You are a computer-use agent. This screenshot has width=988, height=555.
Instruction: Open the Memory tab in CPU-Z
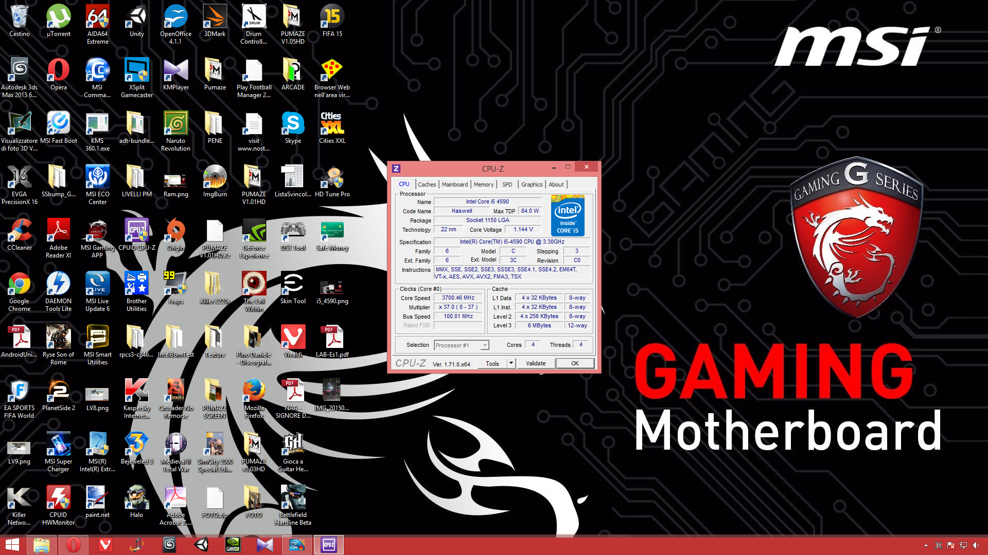(x=484, y=184)
